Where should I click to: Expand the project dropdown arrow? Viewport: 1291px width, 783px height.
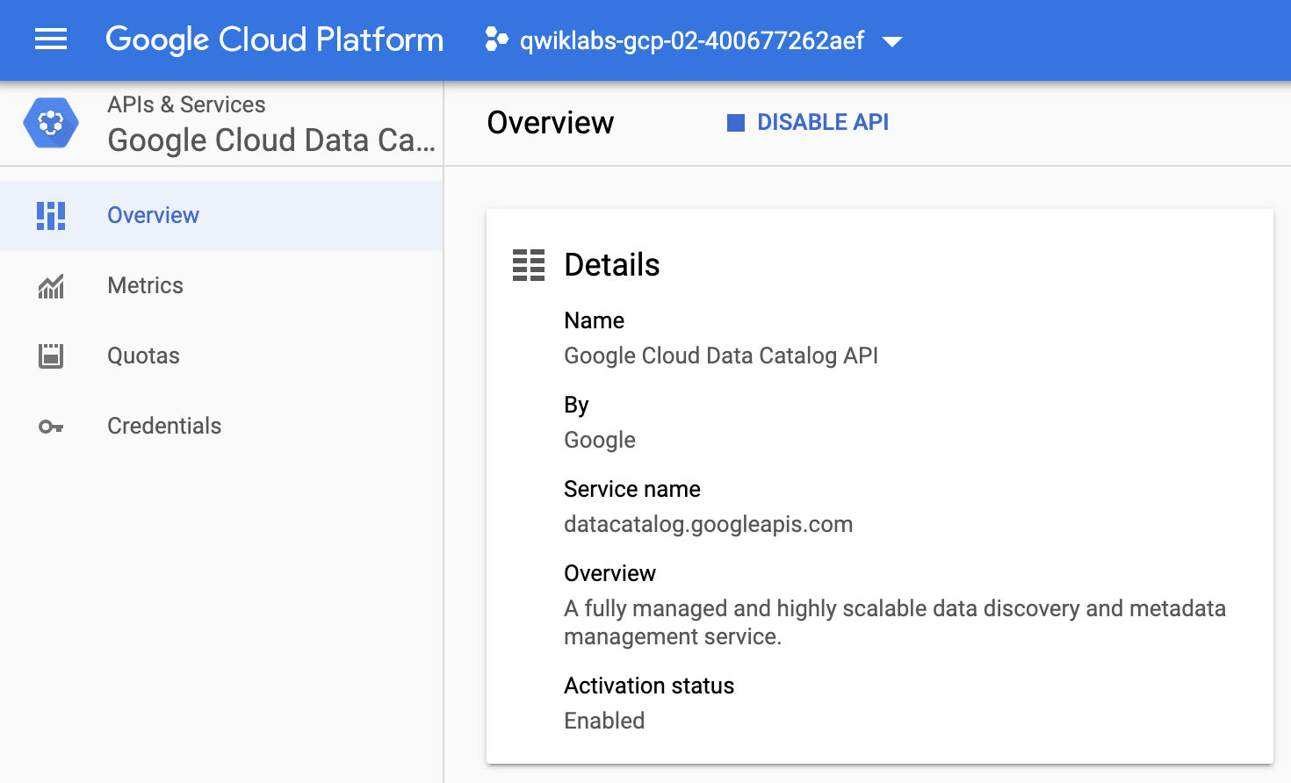(x=891, y=41)
